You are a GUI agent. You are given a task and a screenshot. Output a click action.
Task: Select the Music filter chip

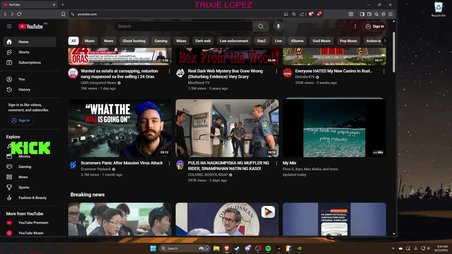point(90,41)
